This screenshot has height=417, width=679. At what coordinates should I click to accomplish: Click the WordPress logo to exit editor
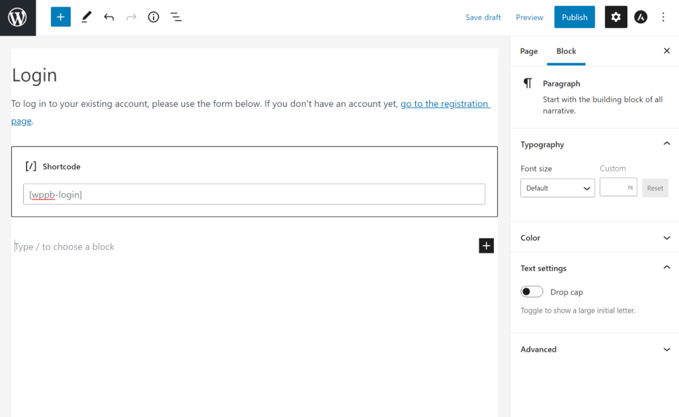[18, 18]
